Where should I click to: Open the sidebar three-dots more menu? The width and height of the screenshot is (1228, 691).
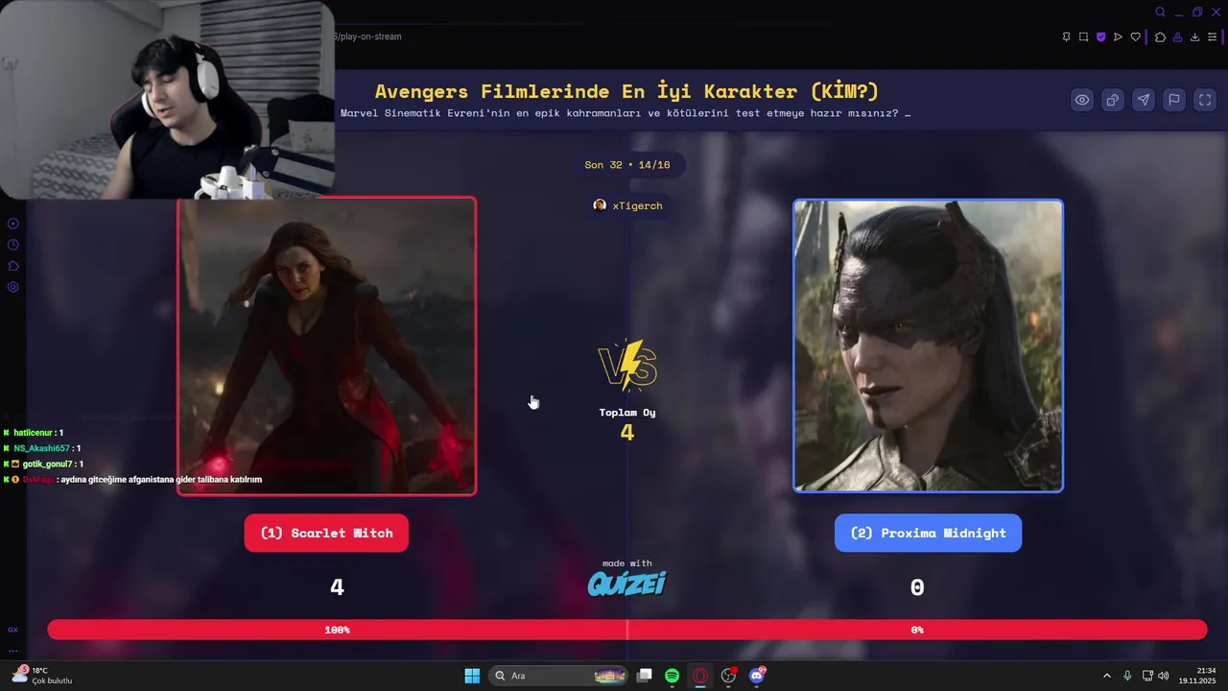[13, 651]
